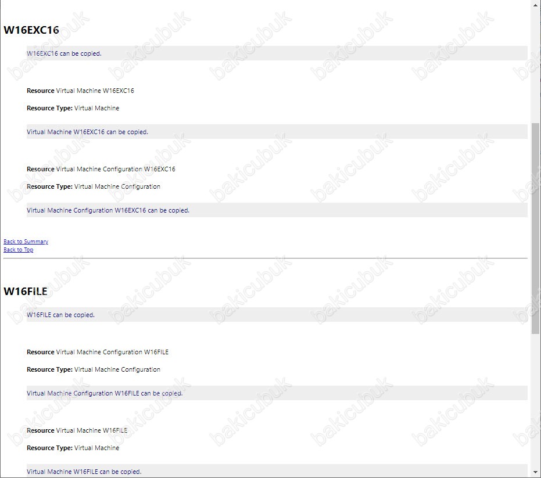Click 'Virtual Machine W16FILE can be copied.' text
541x478 pixels.
(x=84, y=472)
